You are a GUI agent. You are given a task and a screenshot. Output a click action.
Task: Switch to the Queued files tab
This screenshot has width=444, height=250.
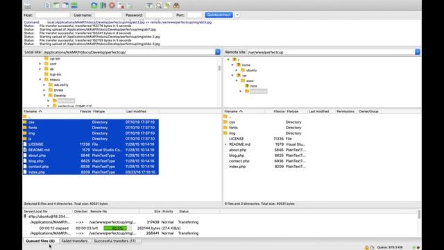coord(40,241)
